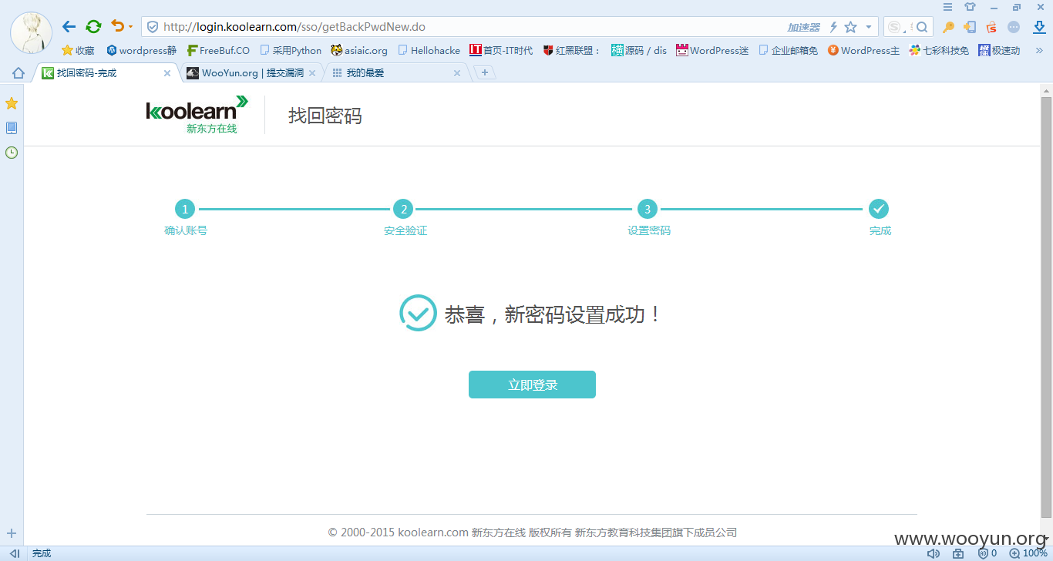Screen dimensions: 1053x561
Task: Toggle the sidebar collapse icon in status bar
Action: tap(15, 553)
